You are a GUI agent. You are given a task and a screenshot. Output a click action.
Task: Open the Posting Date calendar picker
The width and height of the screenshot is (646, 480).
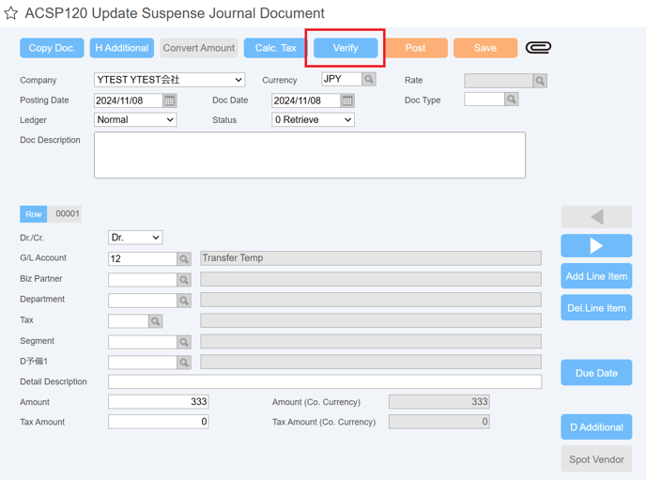click(169, 101)
